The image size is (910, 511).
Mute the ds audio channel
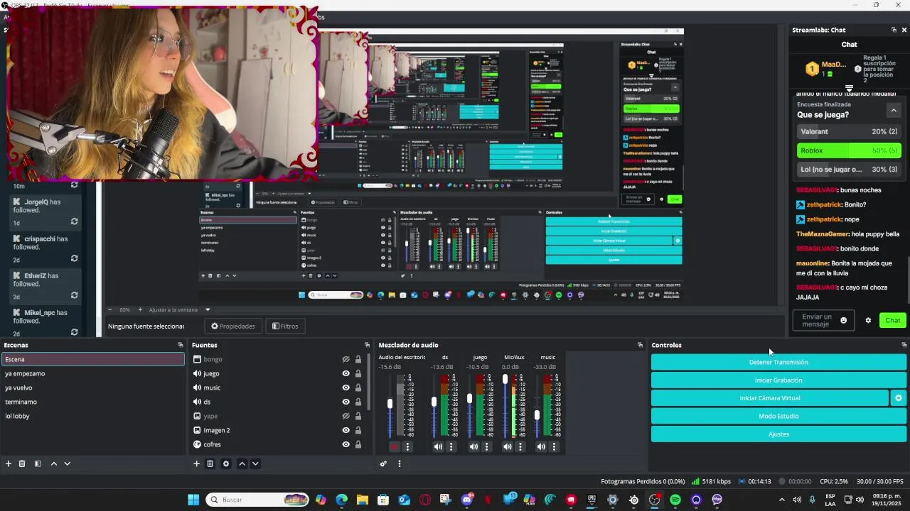point(438,446)
